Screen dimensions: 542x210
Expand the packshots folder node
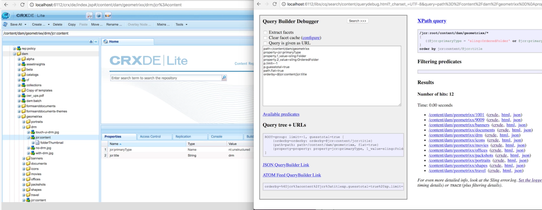coord(24,185)
